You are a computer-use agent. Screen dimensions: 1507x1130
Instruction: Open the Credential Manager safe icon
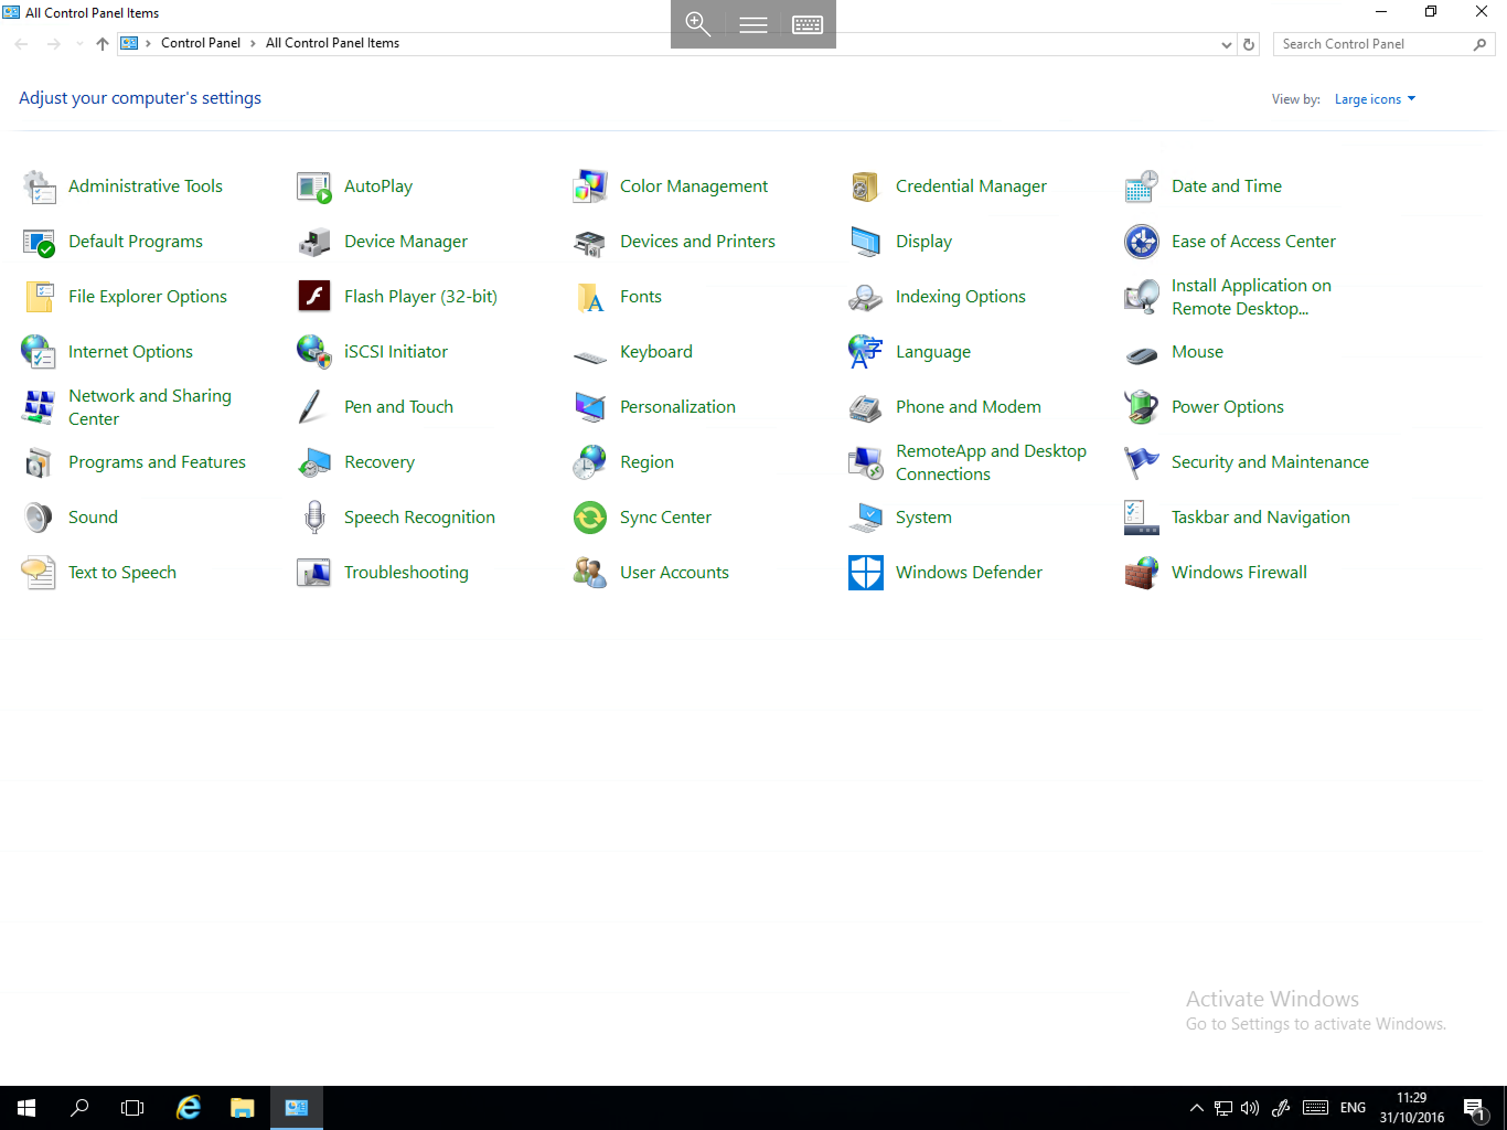point(865,186)
